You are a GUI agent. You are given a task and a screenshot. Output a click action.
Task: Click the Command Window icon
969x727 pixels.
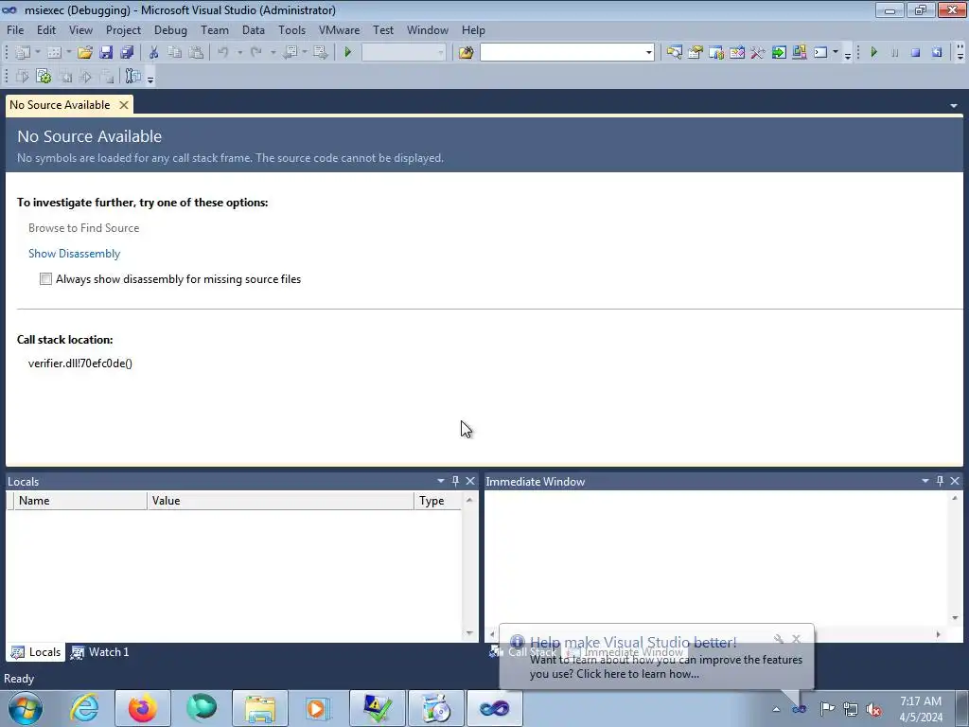(820, 53)
